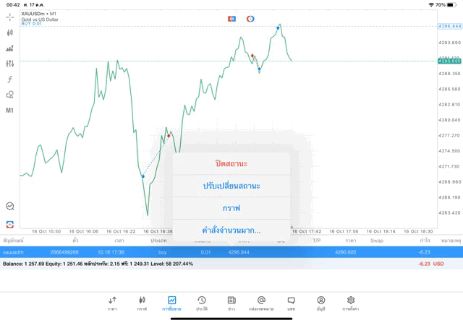The image size is (463, 323).
Task: Choose กราฟ in the context menu
Action: click(231, 208)
